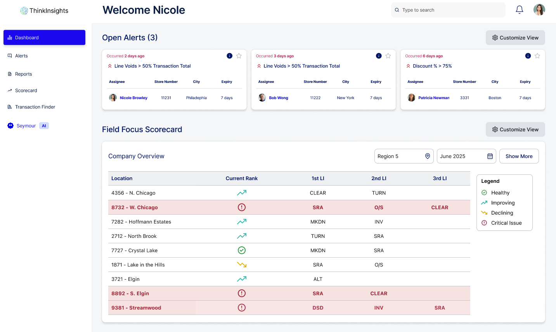
Task: Expand scorecard with Show More
Action: point(519,156)
